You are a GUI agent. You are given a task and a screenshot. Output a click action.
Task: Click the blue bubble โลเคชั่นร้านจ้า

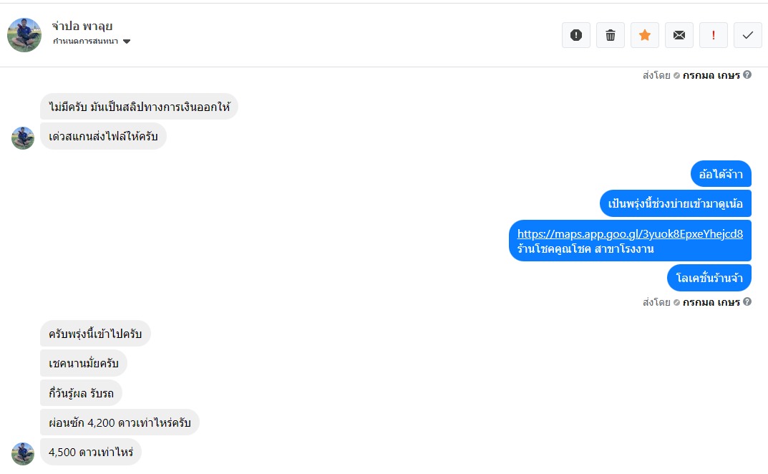coord(709,279)
